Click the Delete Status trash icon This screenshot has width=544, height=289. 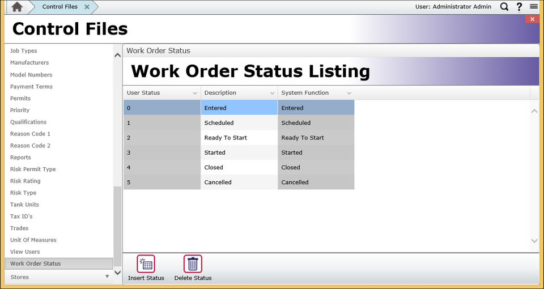coord(193,264)
